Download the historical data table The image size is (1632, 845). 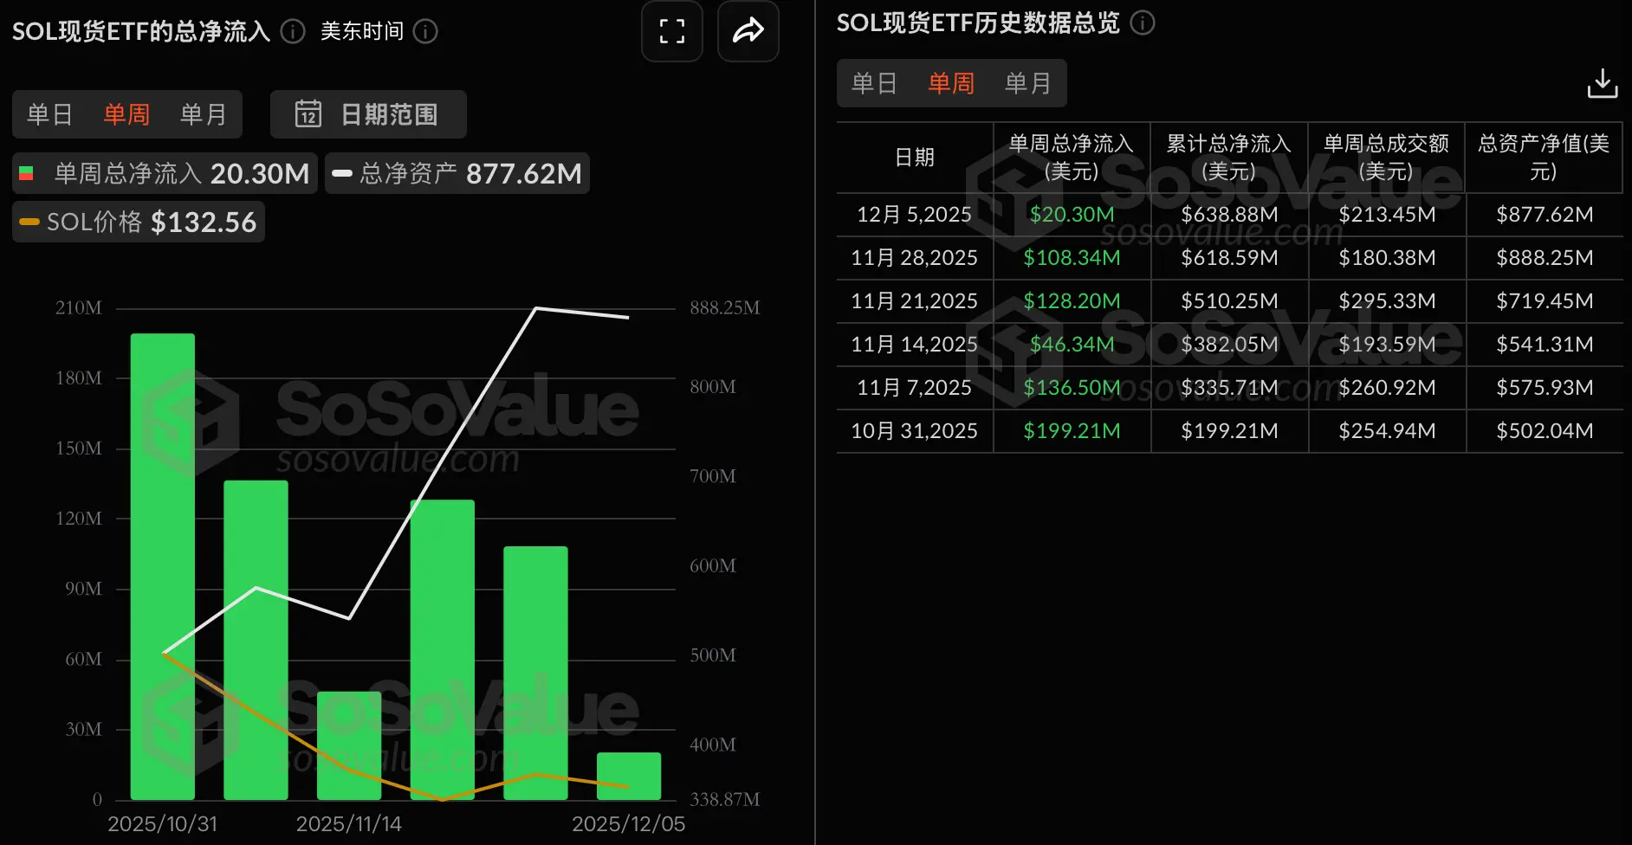click(x=1602, y=84)
